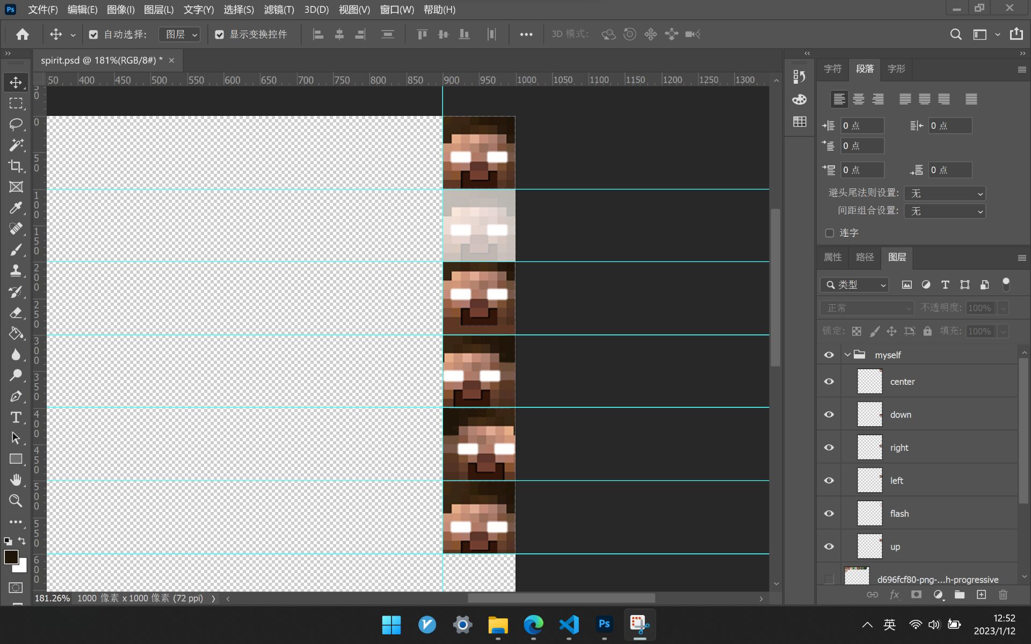
Task: Open the 类型 layer filter dropdown
Action: 854,285
